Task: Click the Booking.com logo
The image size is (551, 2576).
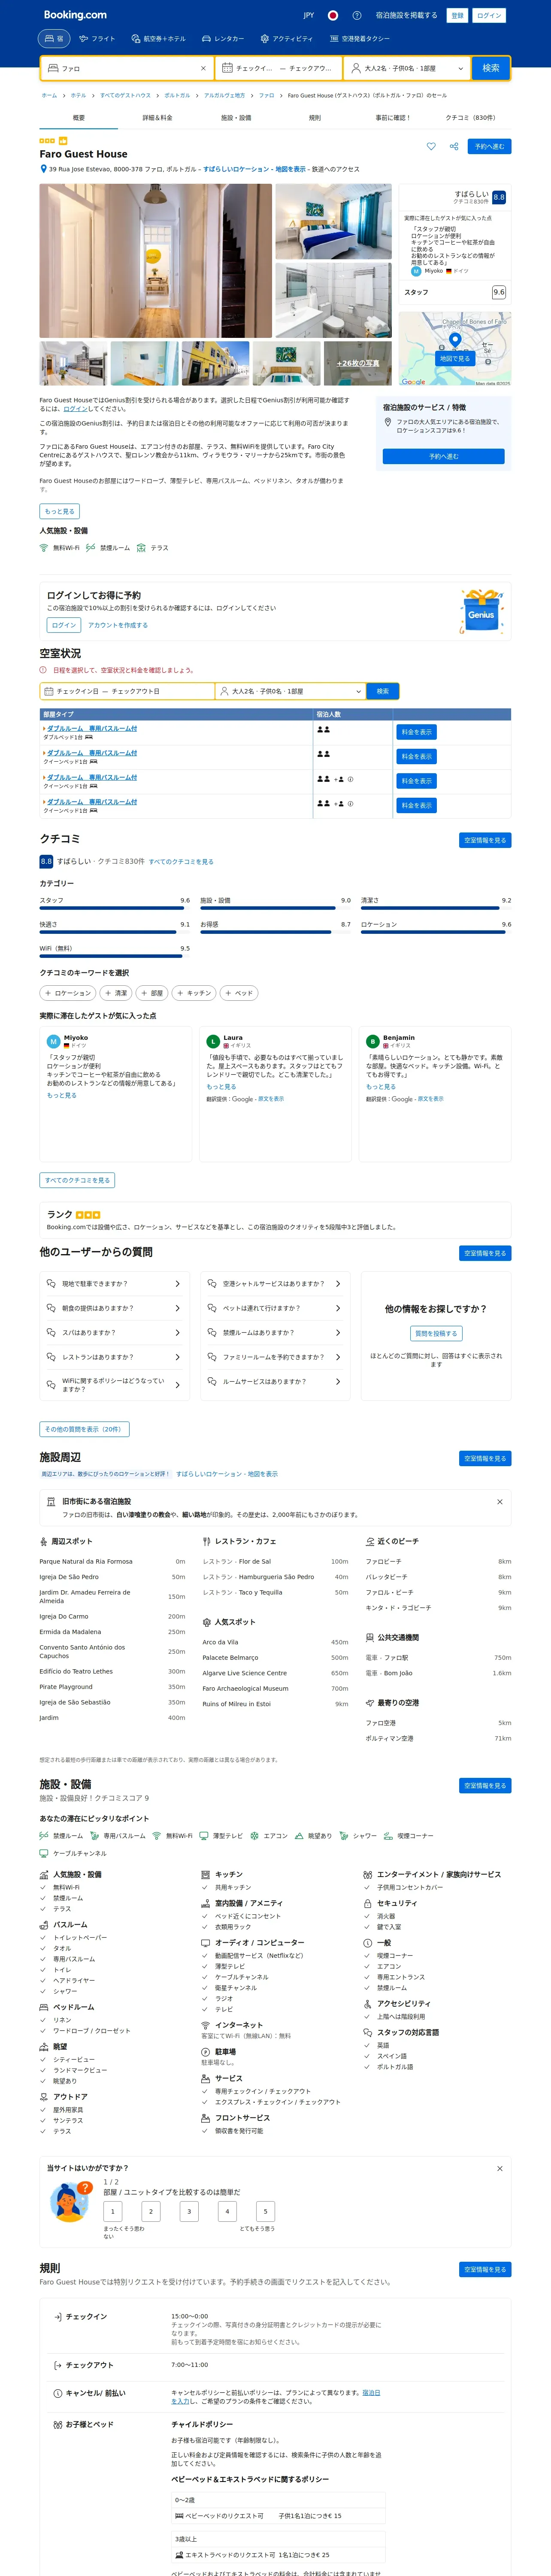Action: (x=75, y=15)
